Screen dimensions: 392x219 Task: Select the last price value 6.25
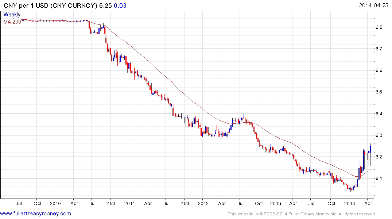[105, 5]
